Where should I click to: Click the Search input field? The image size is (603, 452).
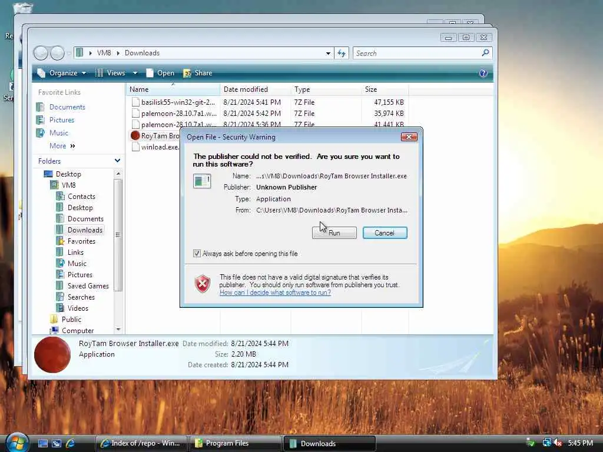tap(417, 54)
